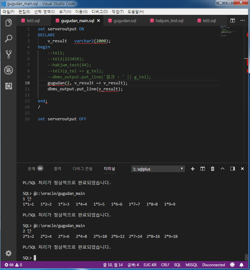250x270 pixels.
Task: Open the Extensions view
Action: (x=9, y=86)
